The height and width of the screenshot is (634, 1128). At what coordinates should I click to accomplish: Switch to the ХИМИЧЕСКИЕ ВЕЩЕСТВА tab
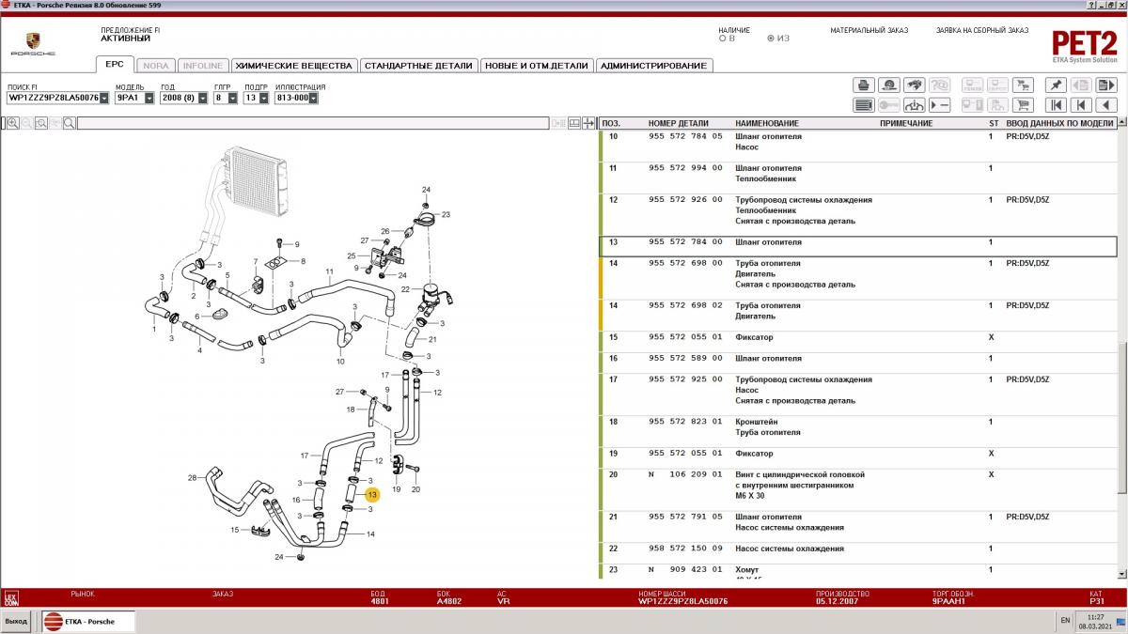coord(293,66)
